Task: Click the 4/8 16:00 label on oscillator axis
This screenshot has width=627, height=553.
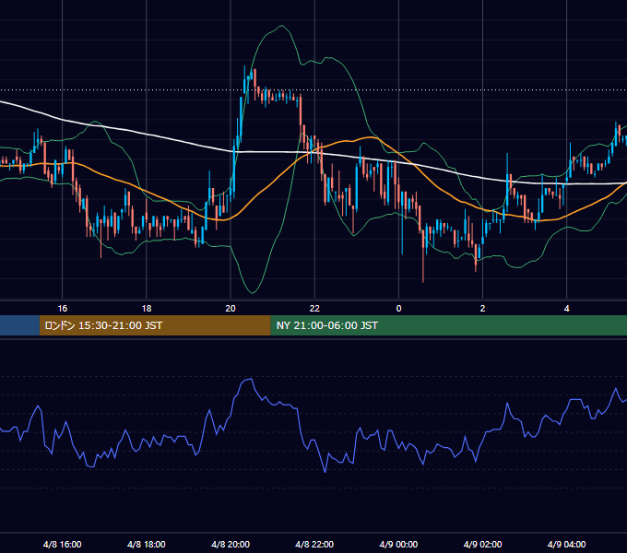Action: click(x=63, y=544)
